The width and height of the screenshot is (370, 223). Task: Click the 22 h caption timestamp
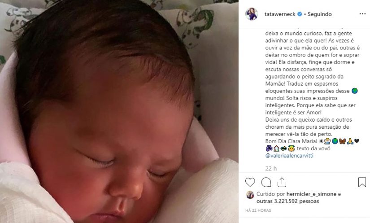(271, 169)
